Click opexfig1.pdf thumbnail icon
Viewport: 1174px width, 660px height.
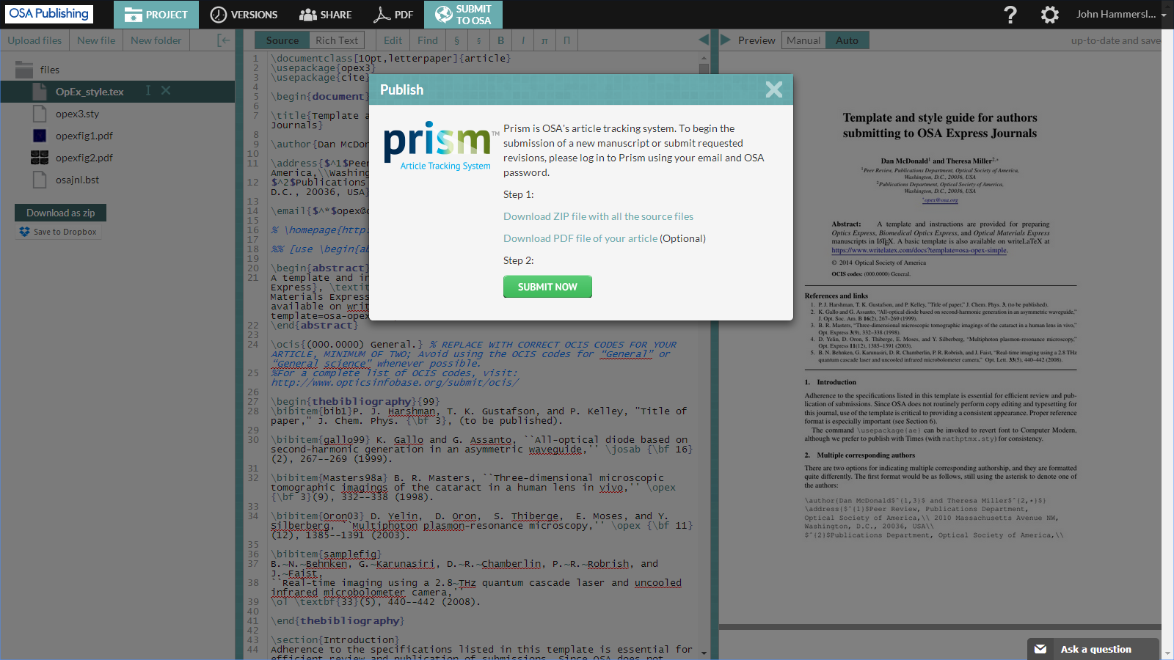coord(40,136)
